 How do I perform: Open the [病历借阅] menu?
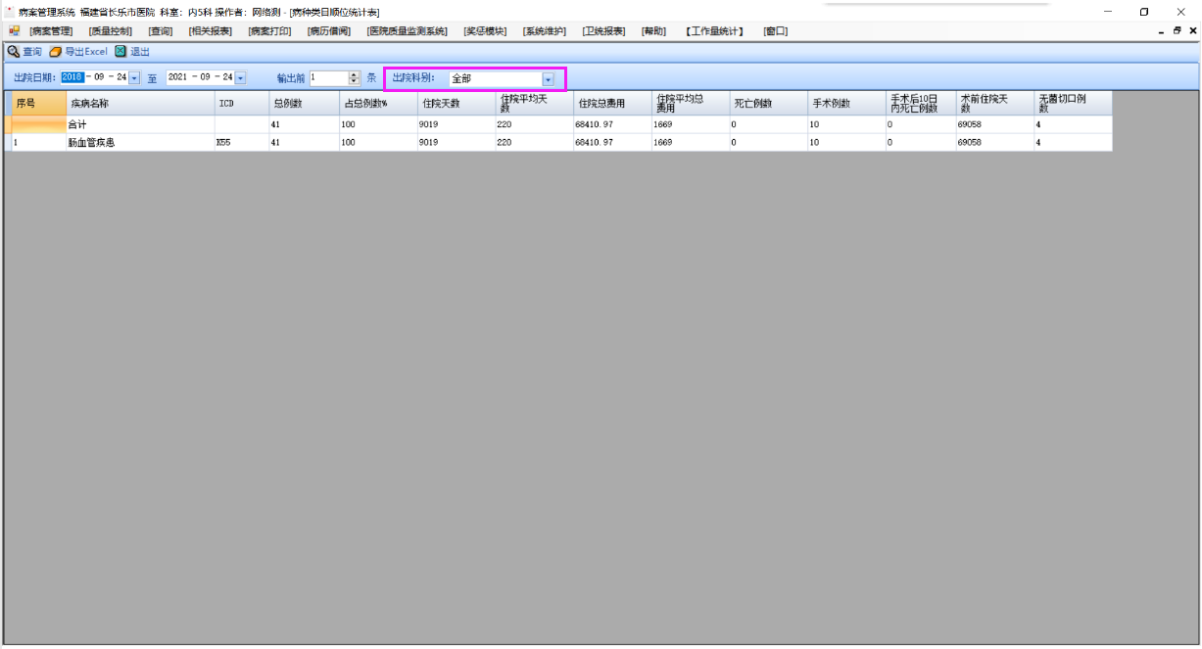[329, 31]
